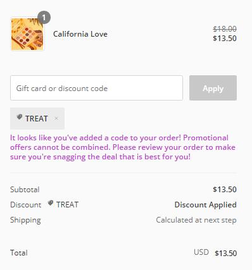Click the California Love product thumbnail
Screen dimensions: 252x270
click(x=27, y=34)
